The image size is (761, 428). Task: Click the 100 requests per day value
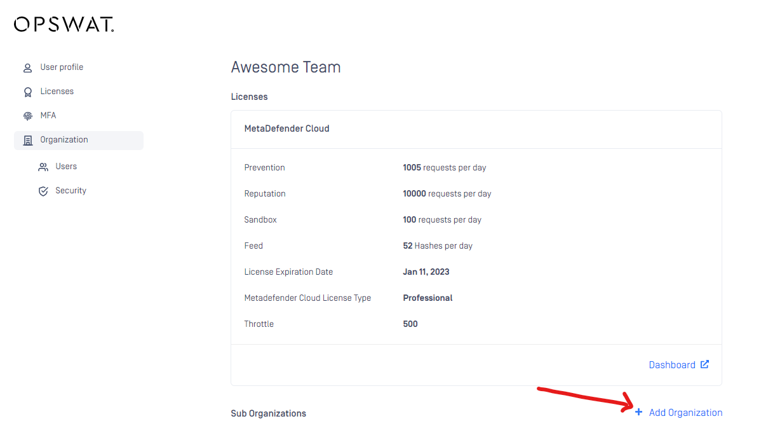(442, 220)
